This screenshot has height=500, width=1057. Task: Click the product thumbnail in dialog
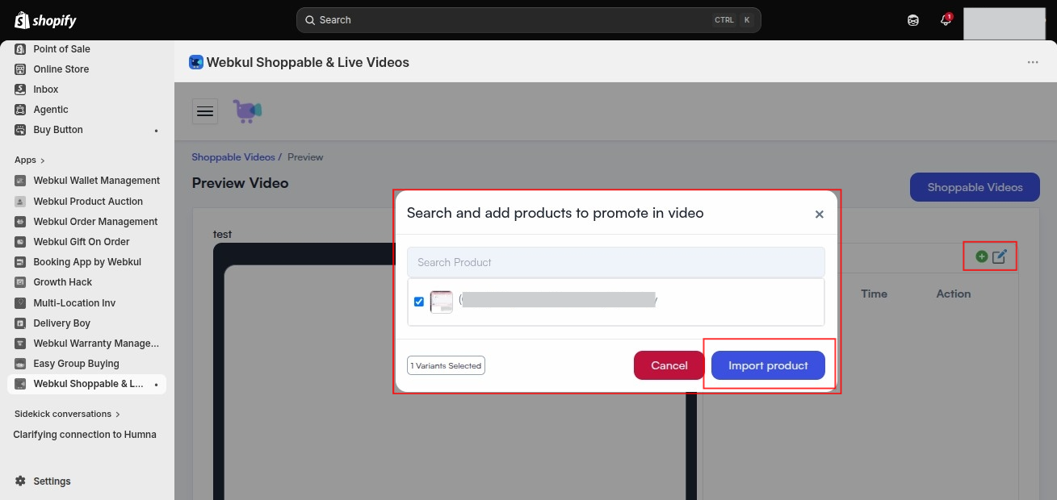pos(442,302)
